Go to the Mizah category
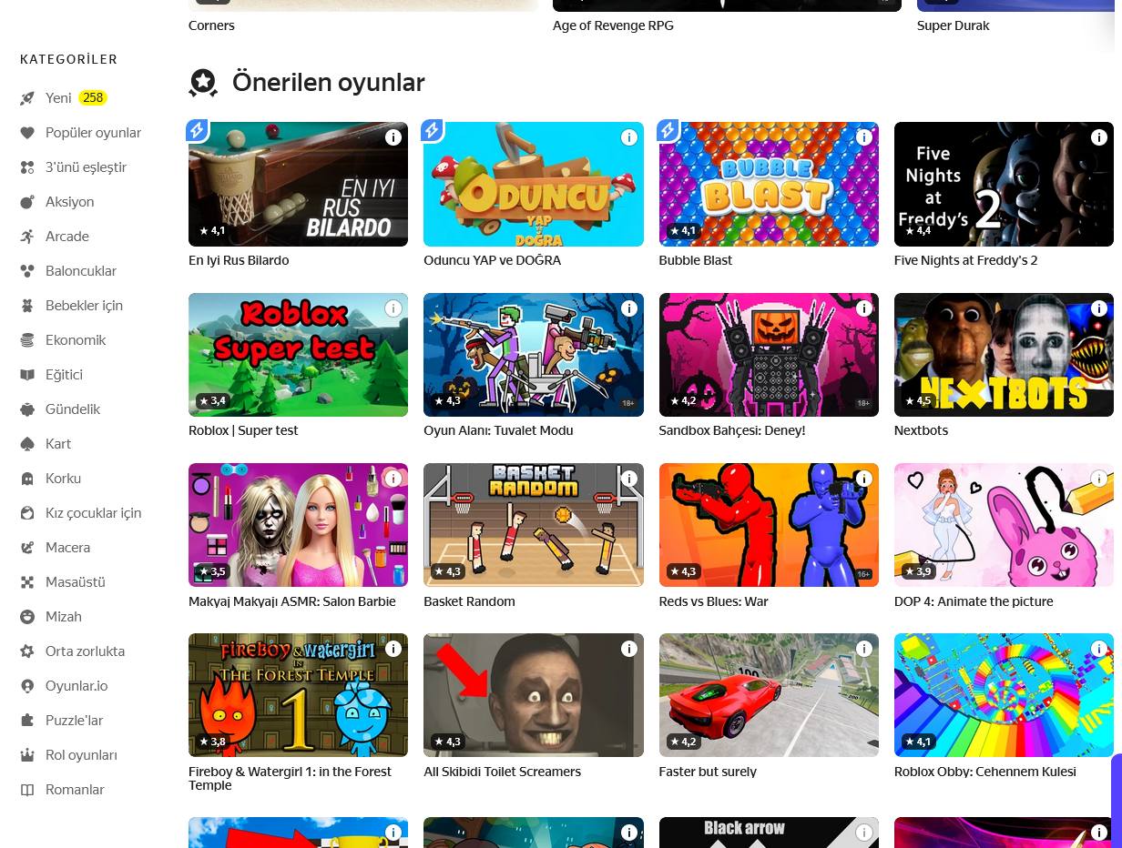This screenshot has height=848, width=1122. click(64, 617)
